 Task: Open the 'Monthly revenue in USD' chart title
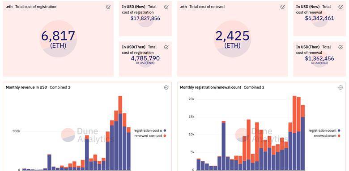26,87
